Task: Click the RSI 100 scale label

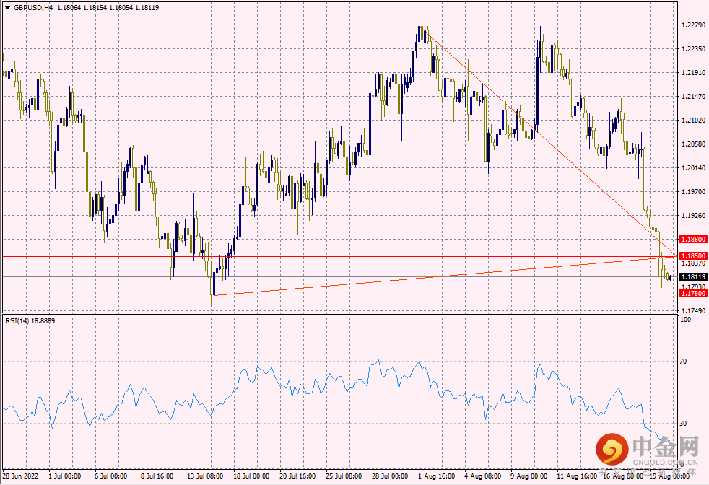Action: [x=685, y=320]
